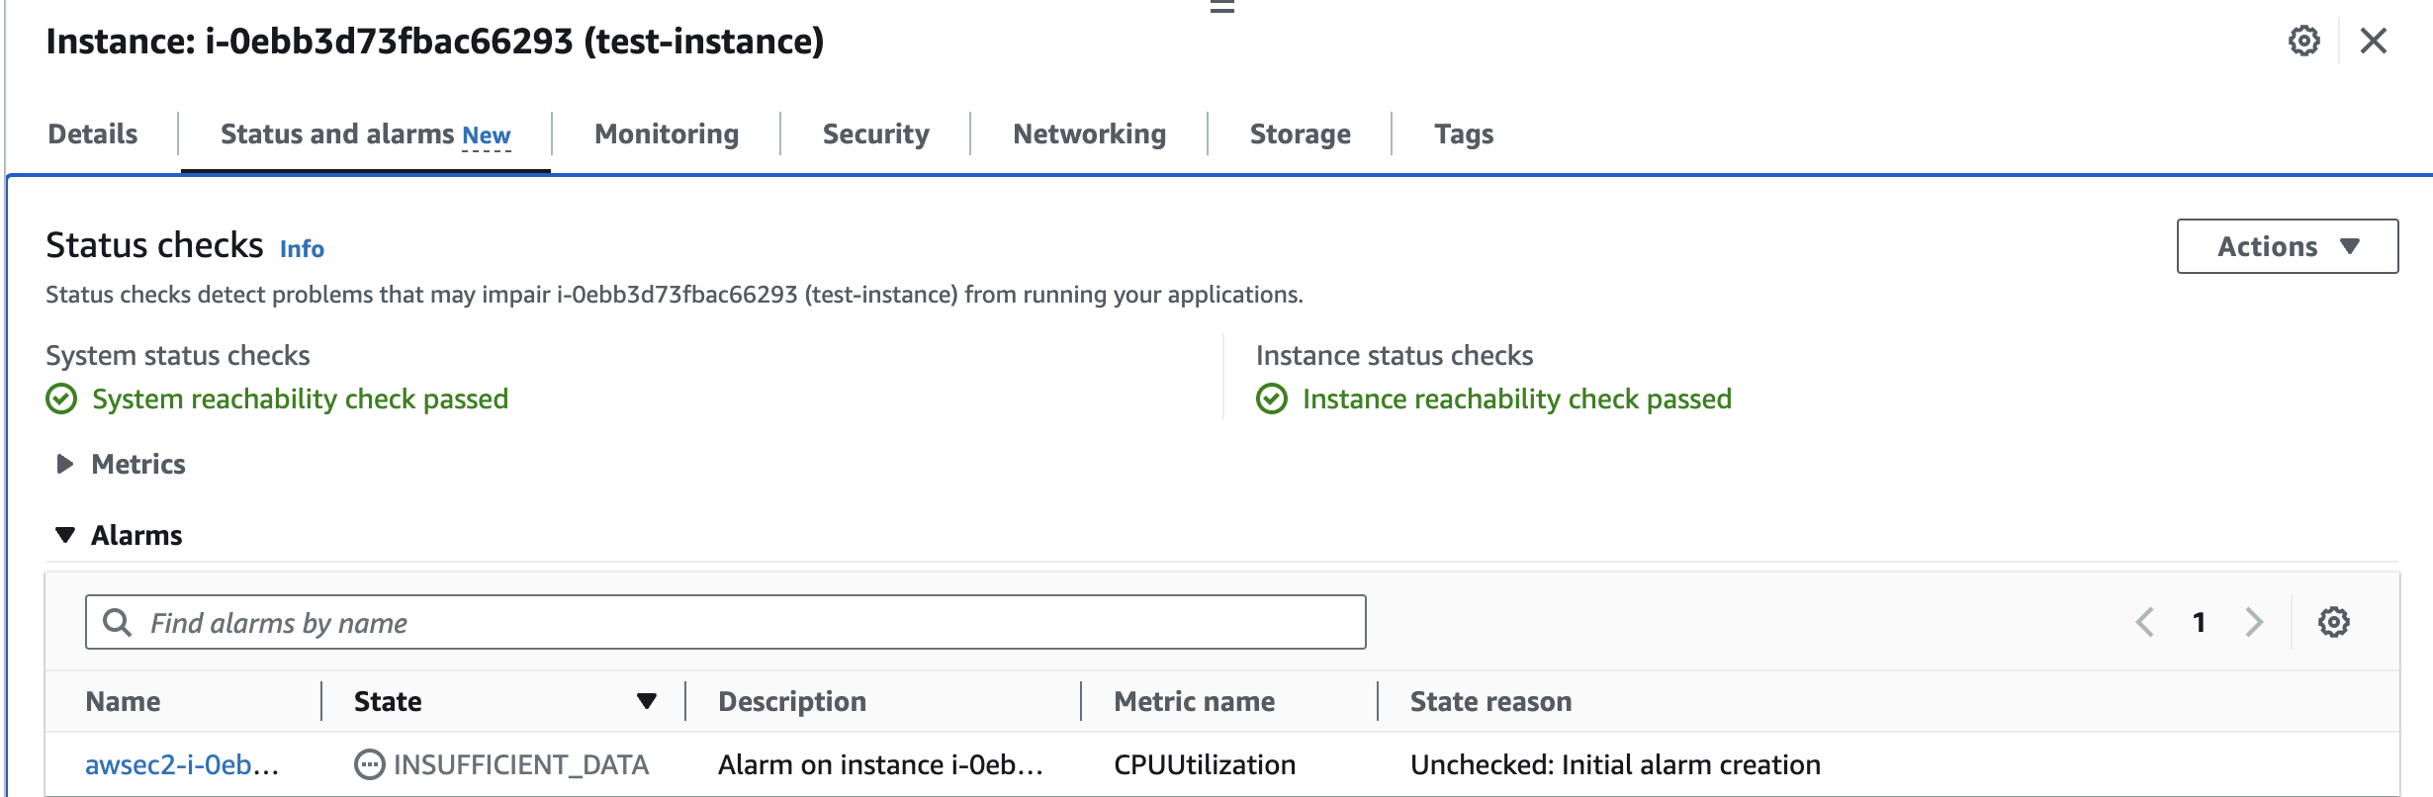Image resolution: width=2433 pixels, height=797 pixels.
Task: Sort alarms by State column arrow
Action: [647, 701]
